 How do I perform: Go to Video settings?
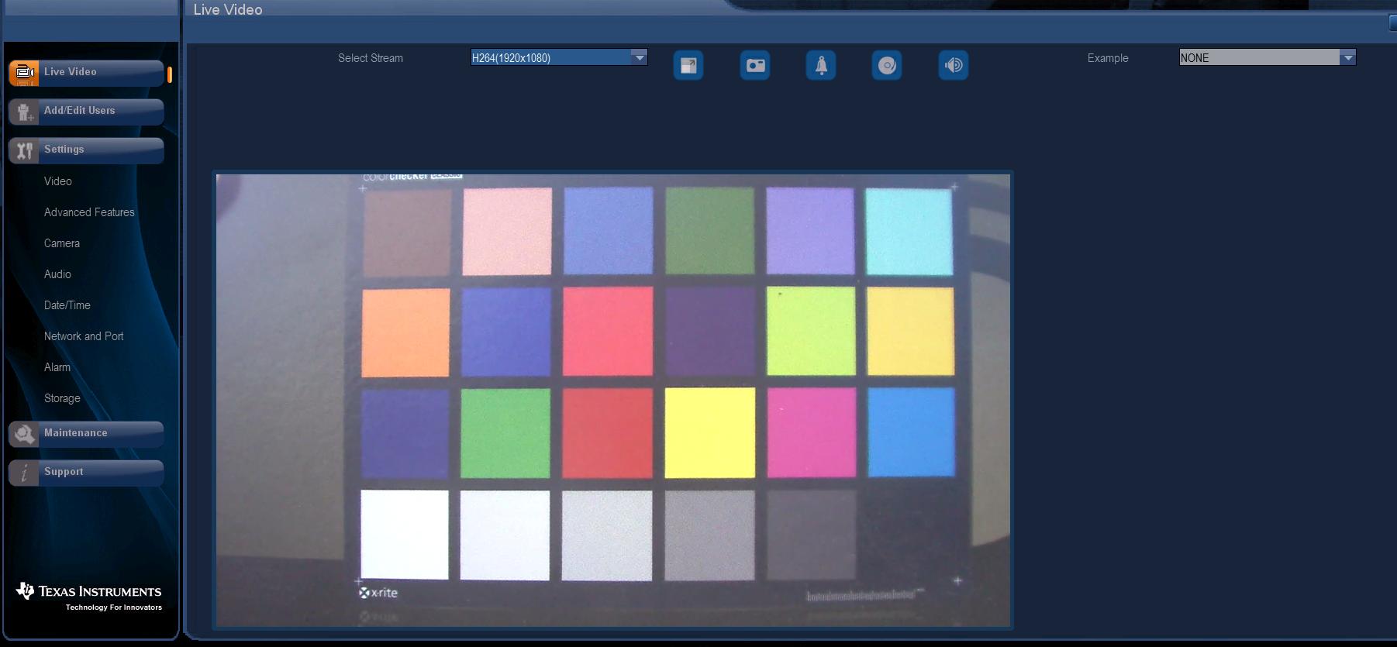point(58,181)
